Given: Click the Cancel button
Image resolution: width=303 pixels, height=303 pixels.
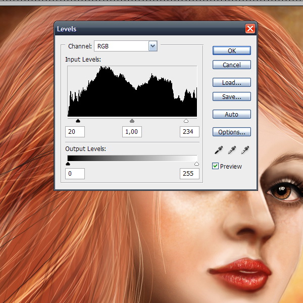Looking at the screenshot, I should click(232, 65).
